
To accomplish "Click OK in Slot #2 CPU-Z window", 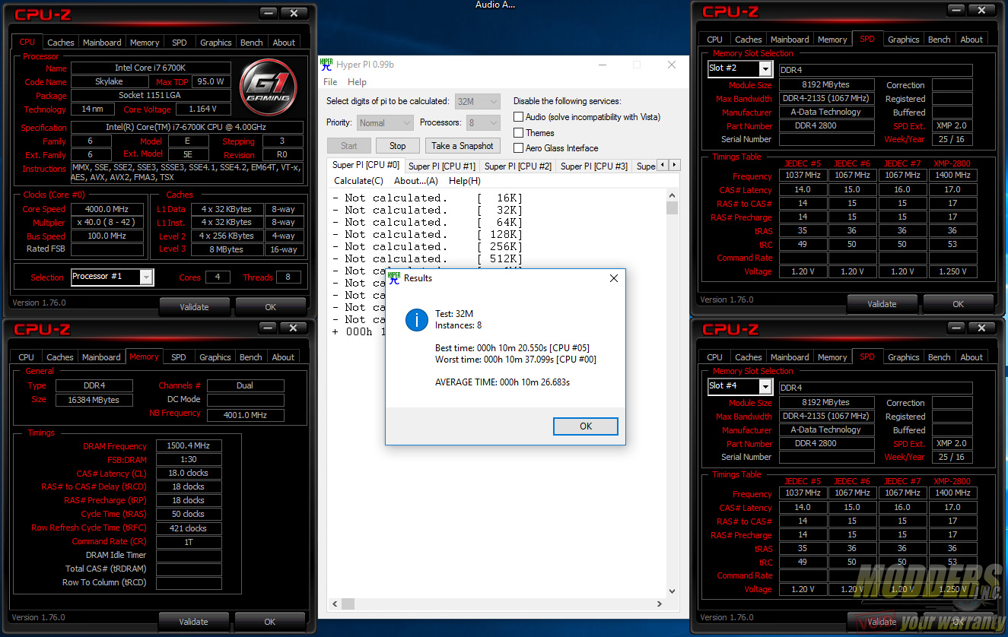I will [958, 304].
